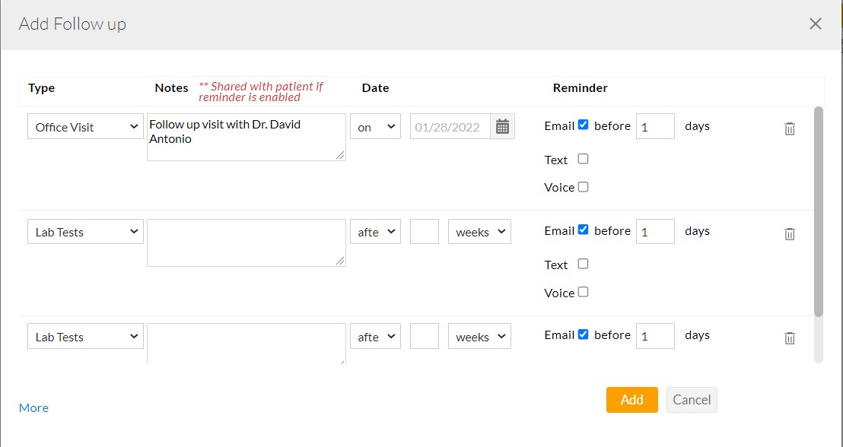Expand Type dropdown in the last Lab Tests row
This screenshot has height=447, width=843.
click(x=85, y=337)
